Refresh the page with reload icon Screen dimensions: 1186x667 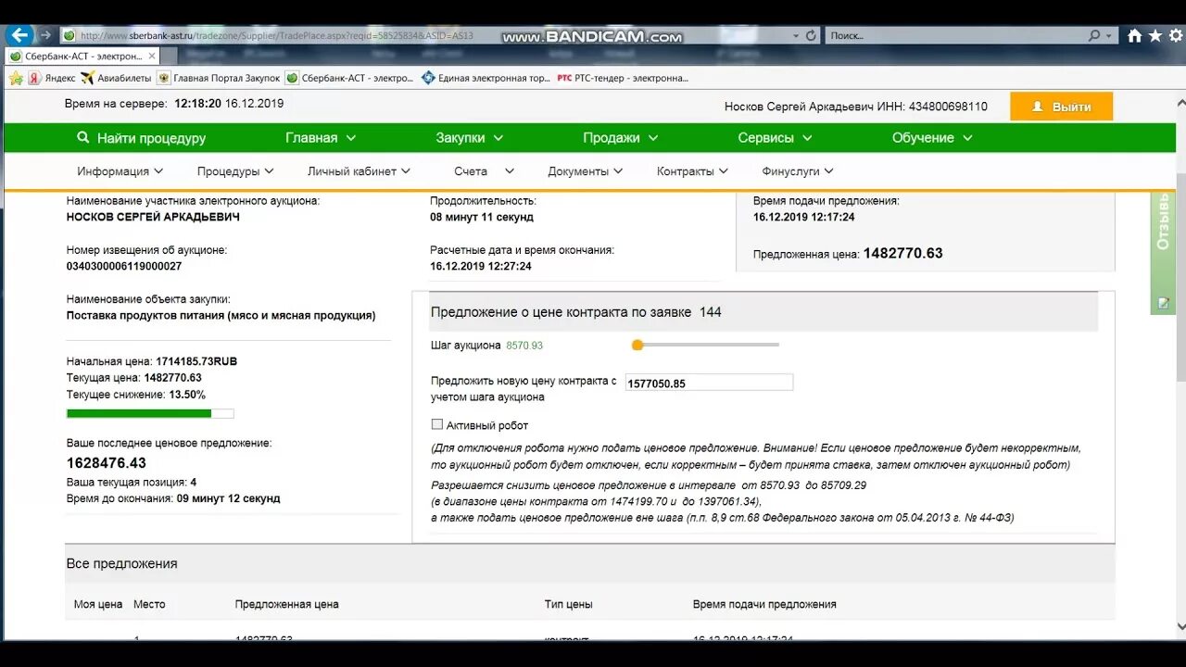(x=812, y=35)
